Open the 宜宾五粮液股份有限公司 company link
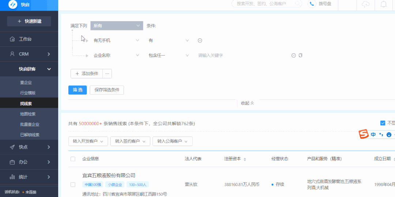Screen dimensions: 395x197 (109, 175)
